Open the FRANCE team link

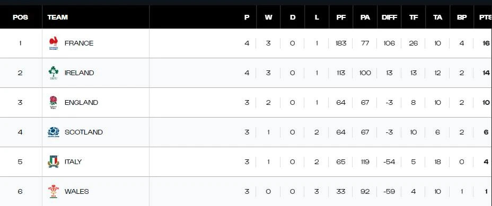pos(79,43)
